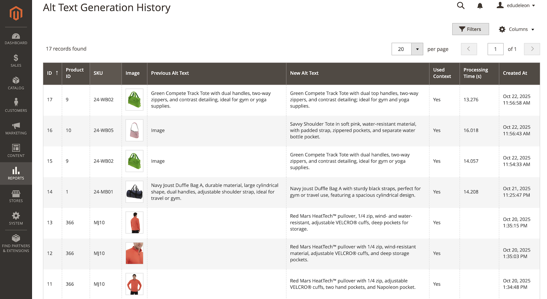
Task: Open red pullover thumbnail in row 11
Action: 134,284
